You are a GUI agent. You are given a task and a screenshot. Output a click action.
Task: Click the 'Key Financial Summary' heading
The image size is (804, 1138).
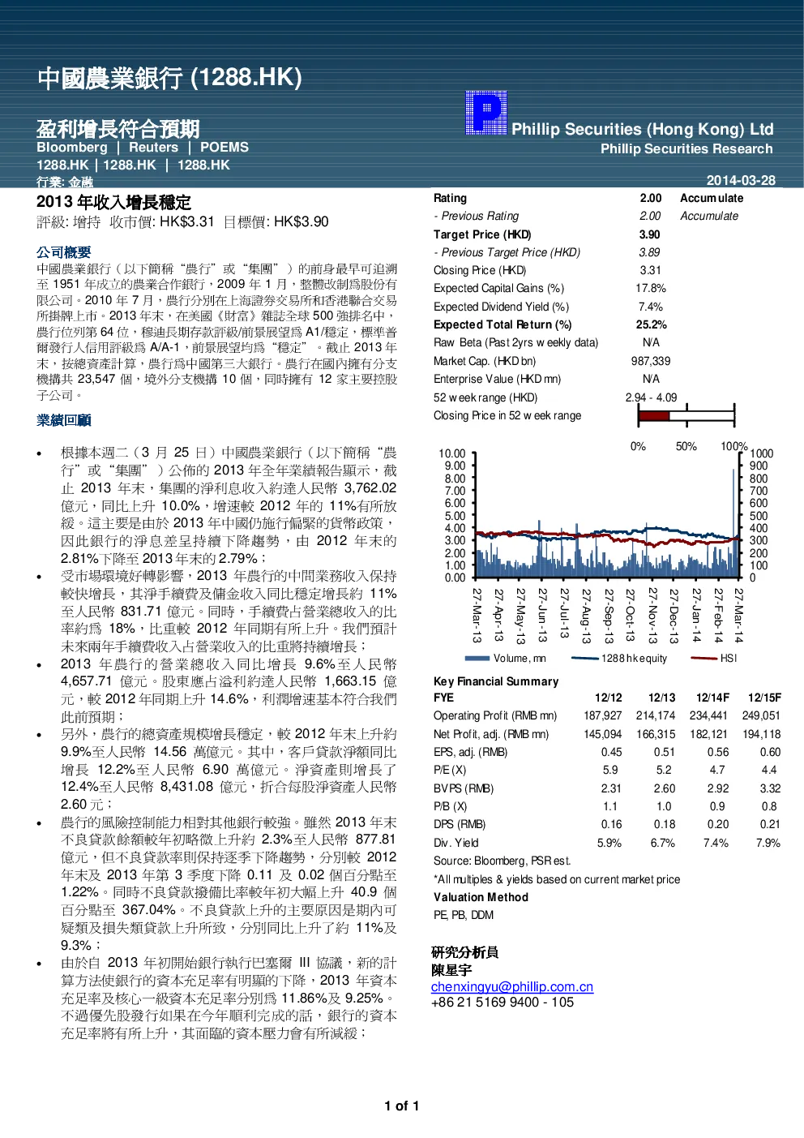(x=496, y=681)
